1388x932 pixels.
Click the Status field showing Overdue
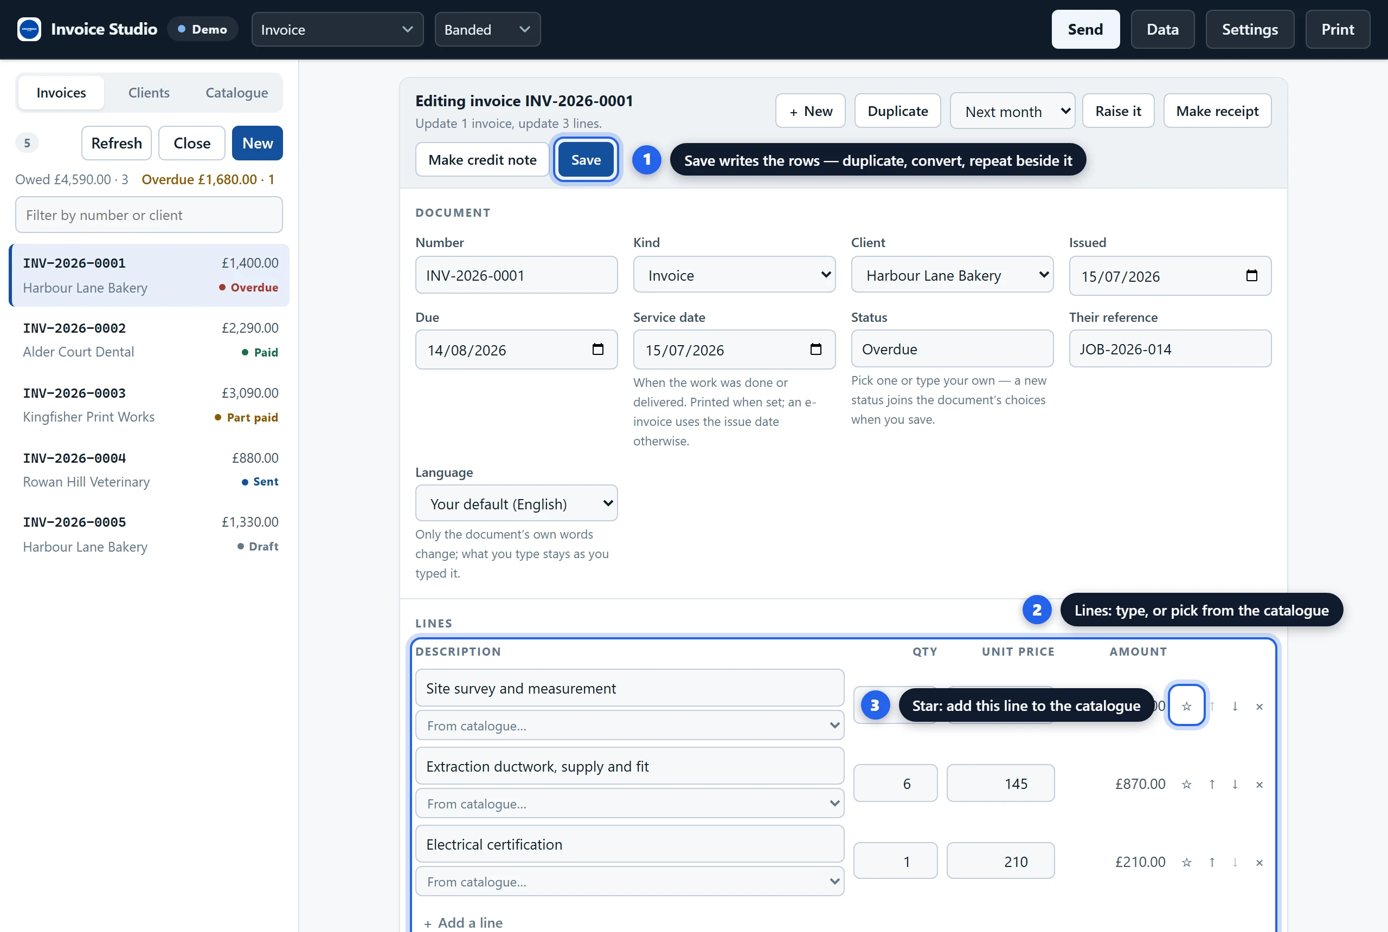[x=952, y=348]
